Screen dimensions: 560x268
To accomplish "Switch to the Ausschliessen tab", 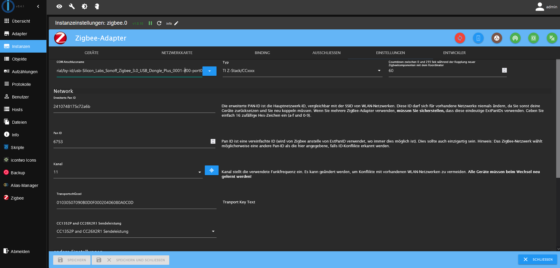I will [x=326, y=53].
